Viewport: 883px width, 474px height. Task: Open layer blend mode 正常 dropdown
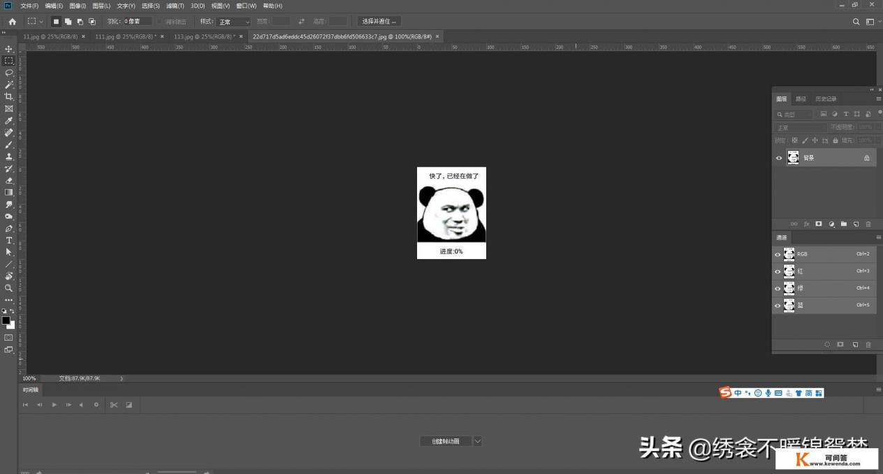801,128
